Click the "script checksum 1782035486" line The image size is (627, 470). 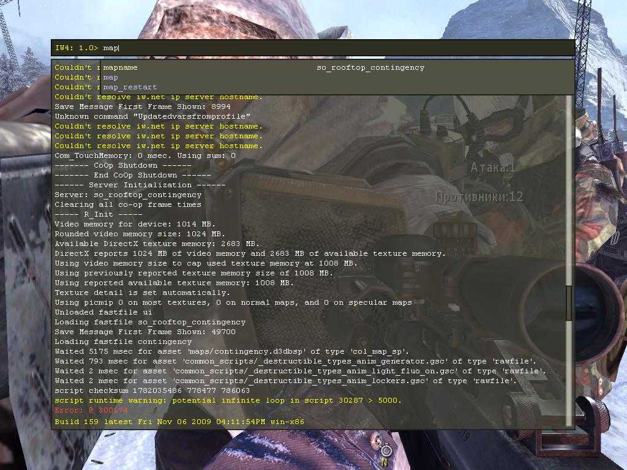tap(152, 390)
